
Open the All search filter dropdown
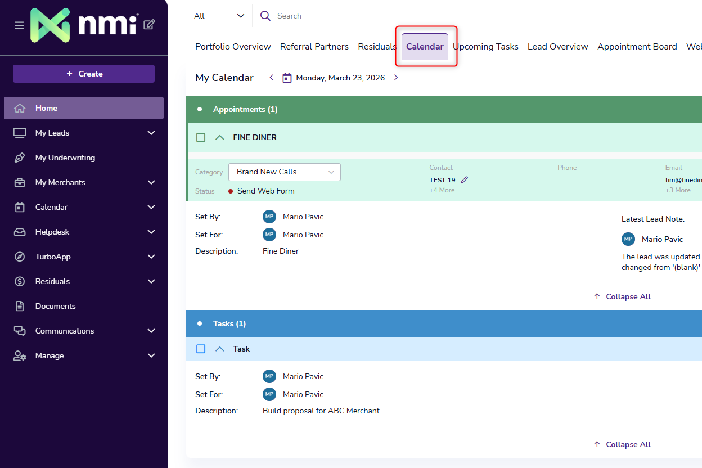click(x=219, y=16)
